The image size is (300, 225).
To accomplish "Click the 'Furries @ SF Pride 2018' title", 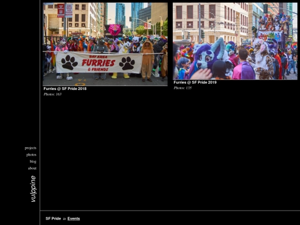I will tap(65, 89).
